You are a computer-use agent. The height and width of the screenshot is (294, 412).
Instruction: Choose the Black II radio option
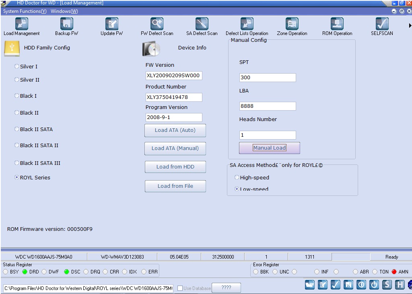pyautogui.click(x=17, y=113)
